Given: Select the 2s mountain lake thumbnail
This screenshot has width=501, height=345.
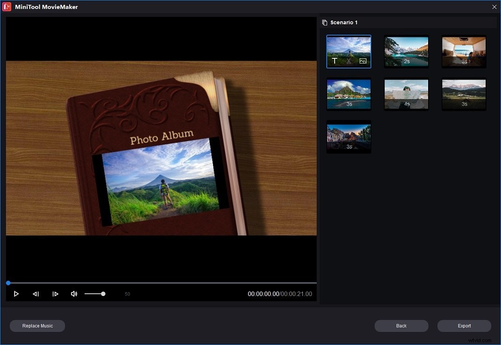Looking at the screenshot, I should (406, 51).
